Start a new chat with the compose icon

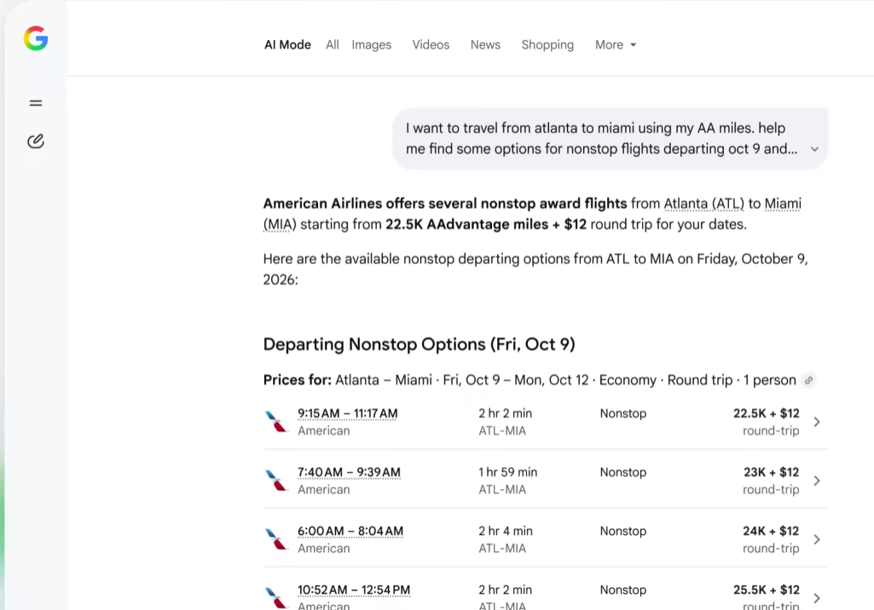[36, 141]
